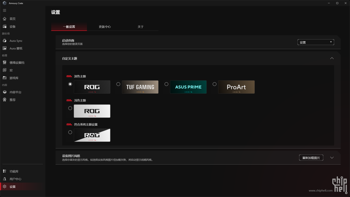Click the 用户中心 bell icon
This screenshot has height=197, width=350.
[5, 179]
